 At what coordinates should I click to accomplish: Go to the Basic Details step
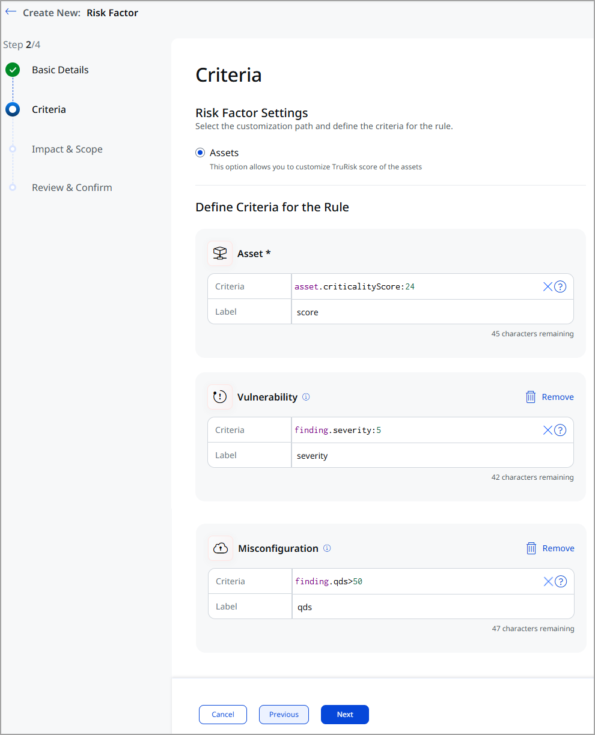pos(59,70)
